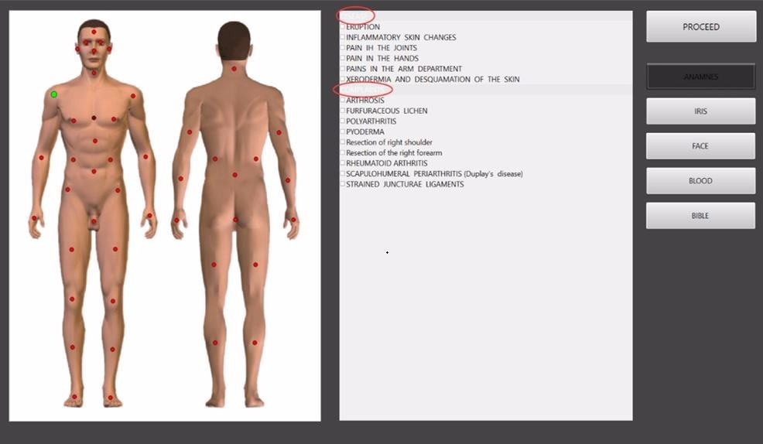Tick STRAINED JUNCTURAE LIGAMENTS checkbox
The image size is (763, 444).
[x=343, y=184]
